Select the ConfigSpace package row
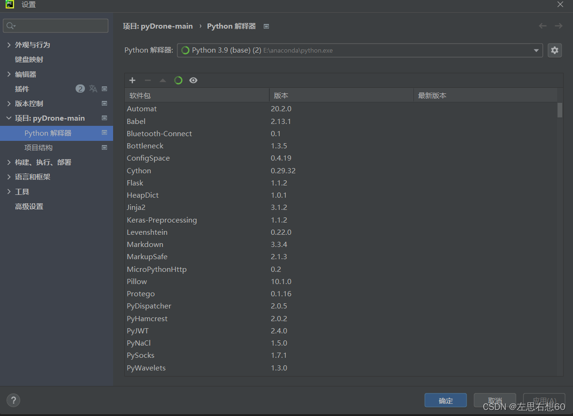573x416 pixels. [341, 158]
